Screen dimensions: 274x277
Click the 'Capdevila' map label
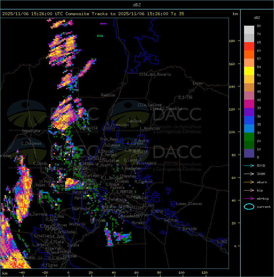(x=88, y=128)
